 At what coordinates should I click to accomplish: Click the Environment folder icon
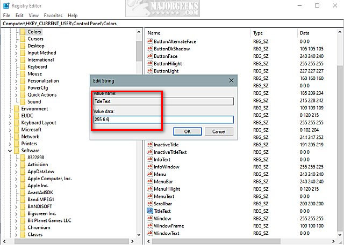point(17,109)
